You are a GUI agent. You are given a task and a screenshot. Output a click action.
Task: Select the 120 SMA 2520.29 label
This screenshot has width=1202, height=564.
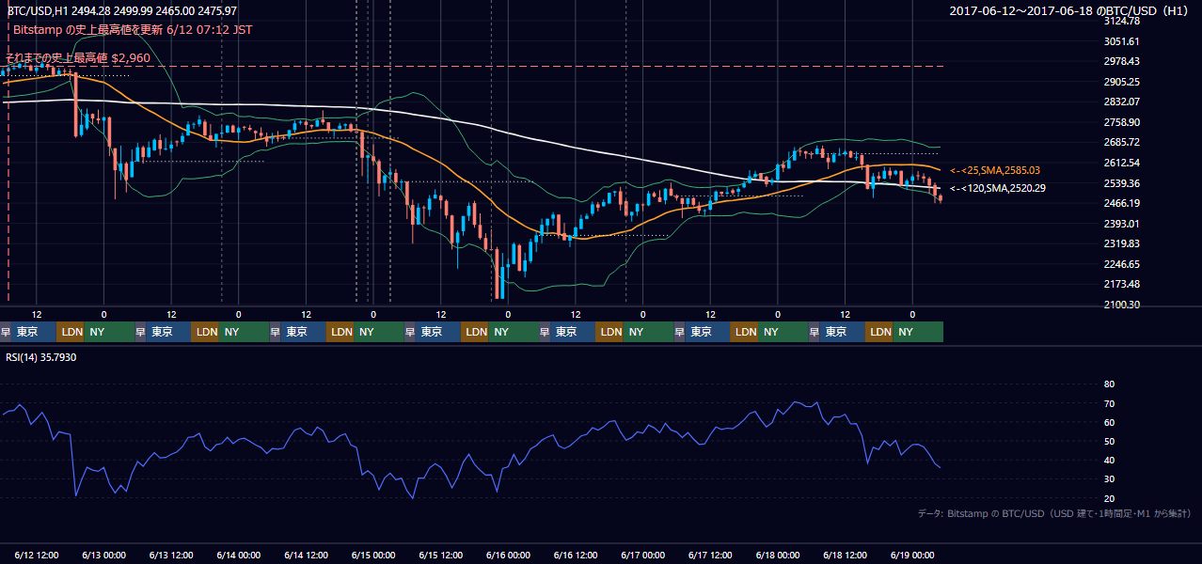point(998,188)
